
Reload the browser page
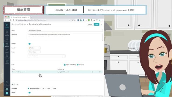pyautogui.click(x=11, y=20)
